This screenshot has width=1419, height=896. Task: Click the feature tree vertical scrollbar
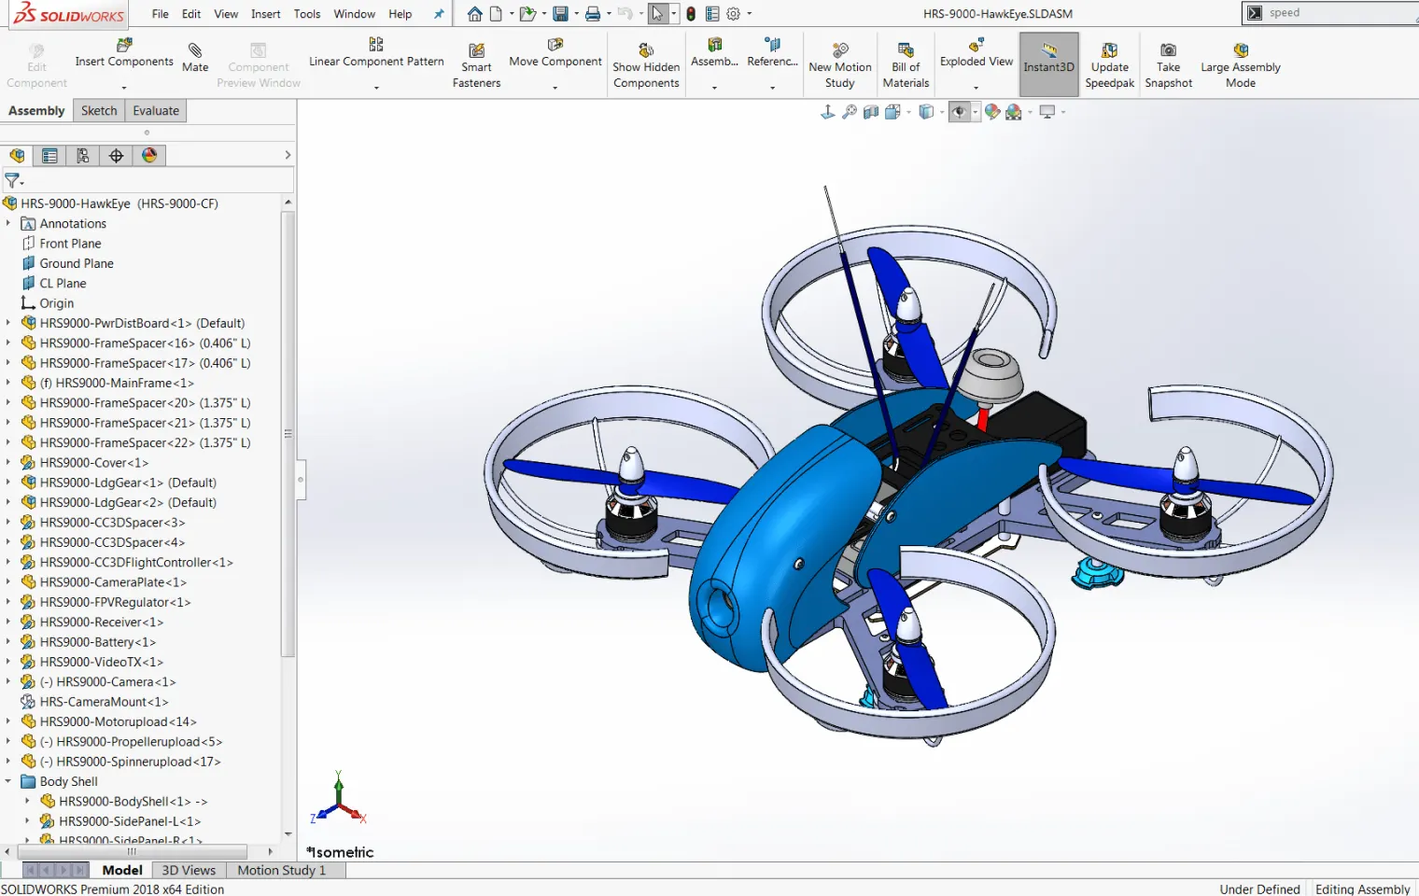click(288, 434)
